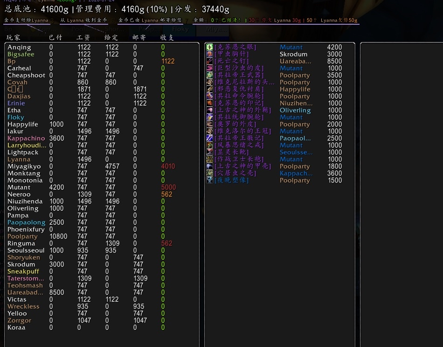Screen dimensions: 443x347
Task: Click the 巨型沙虫的皮 item icon
Action: (x=209, y=68)
